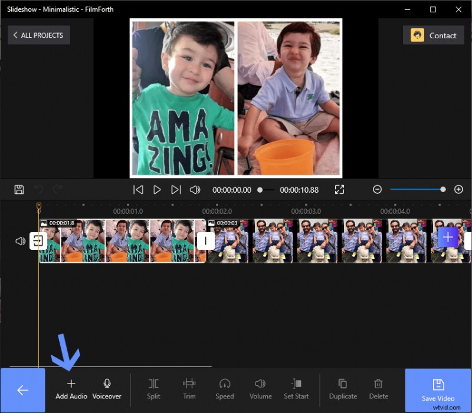Select the Trim tool

tap(189, 389)
